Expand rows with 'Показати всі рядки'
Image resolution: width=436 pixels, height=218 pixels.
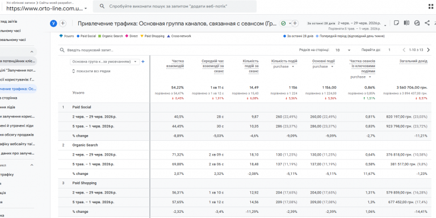coord(91,71)
